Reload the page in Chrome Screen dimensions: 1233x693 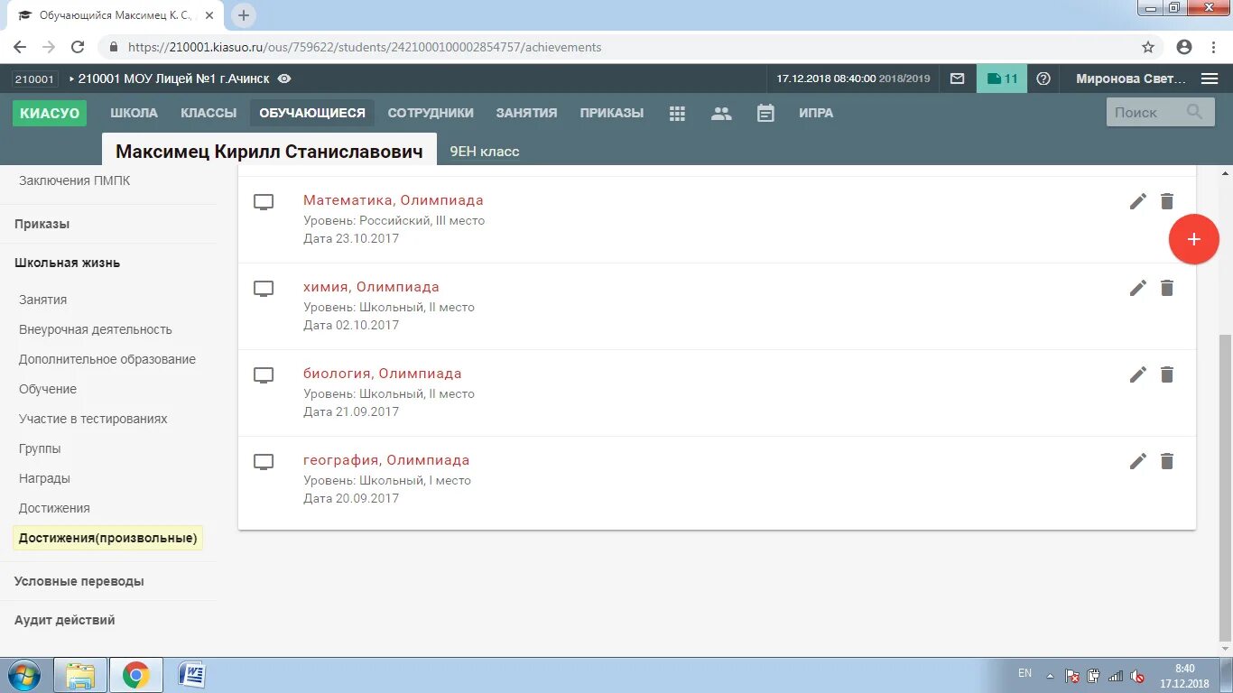click(x=78, y=47)
